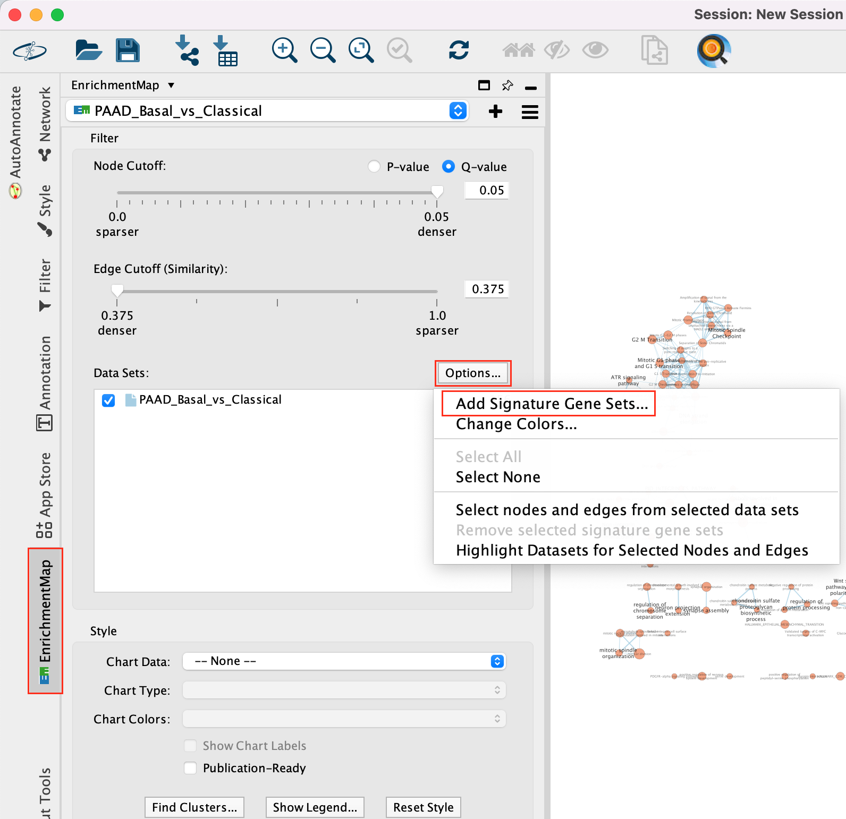Open the EnrichmentMap panel title dropdown
The height and width of the screenshot is (819, 846).
(x=171, y=86)
